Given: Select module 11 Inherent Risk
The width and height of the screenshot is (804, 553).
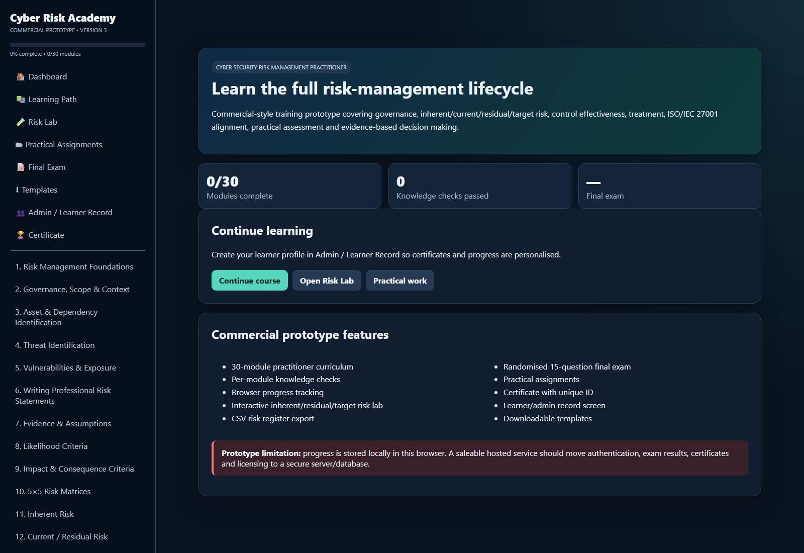Looking at the screenshot, I should (78, 514).
